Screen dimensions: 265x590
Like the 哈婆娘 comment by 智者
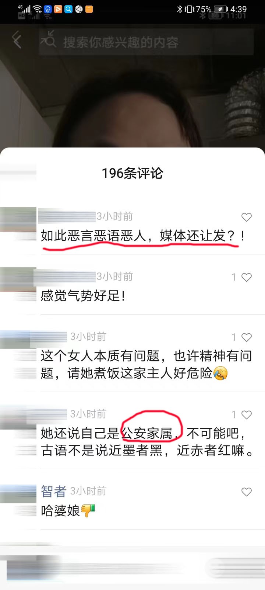click(x=246, y=492)
